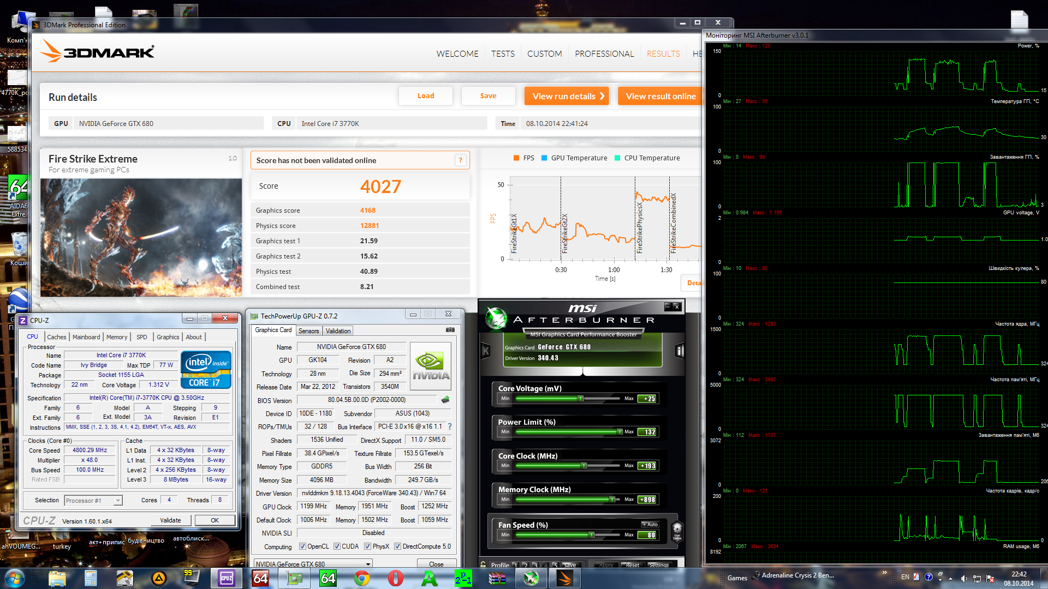Open Chrome from the taskbar
The height and width of the screenshot is (589, 1048).
click(361, 578)
